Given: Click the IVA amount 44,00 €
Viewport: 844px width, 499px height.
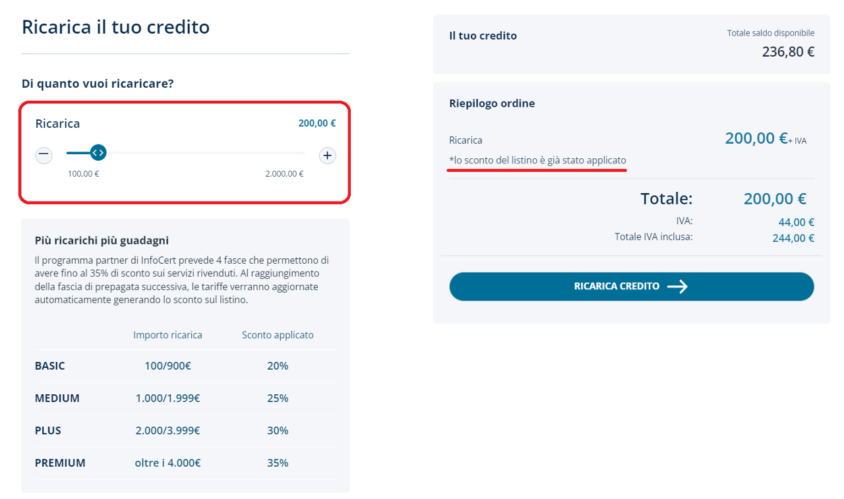Looking at the screenshot, I should click(x=796, y=223).
